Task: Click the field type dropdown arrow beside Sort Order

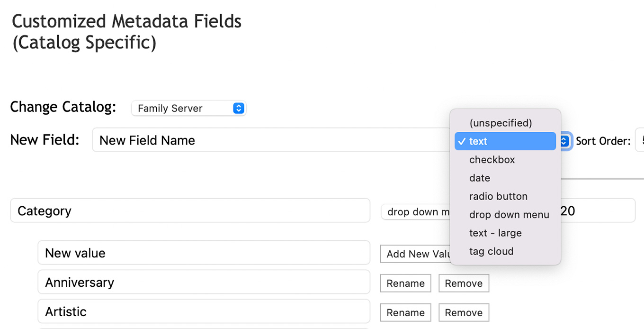Action: pos(564,141)
